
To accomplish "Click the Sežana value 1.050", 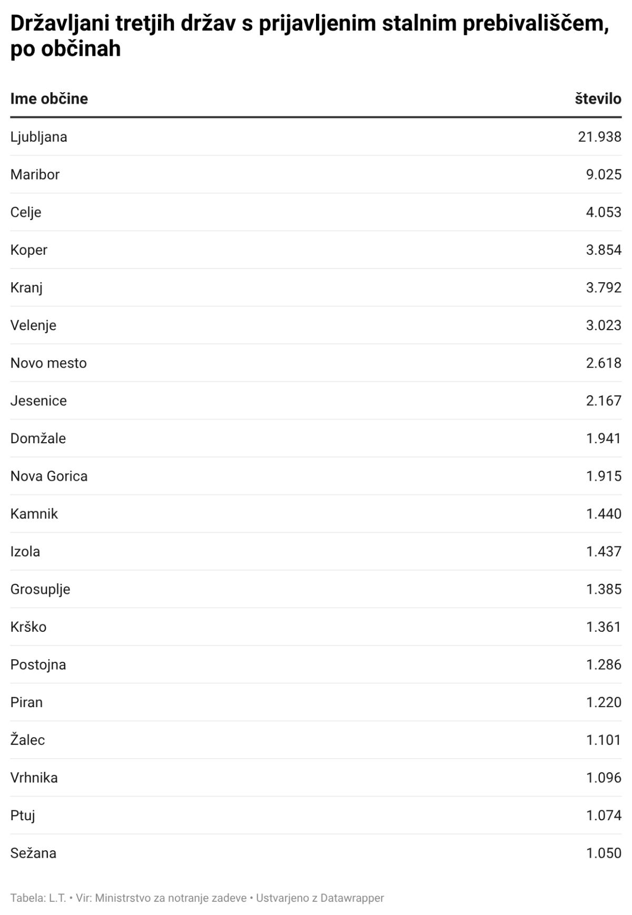I will click(604, 853).
